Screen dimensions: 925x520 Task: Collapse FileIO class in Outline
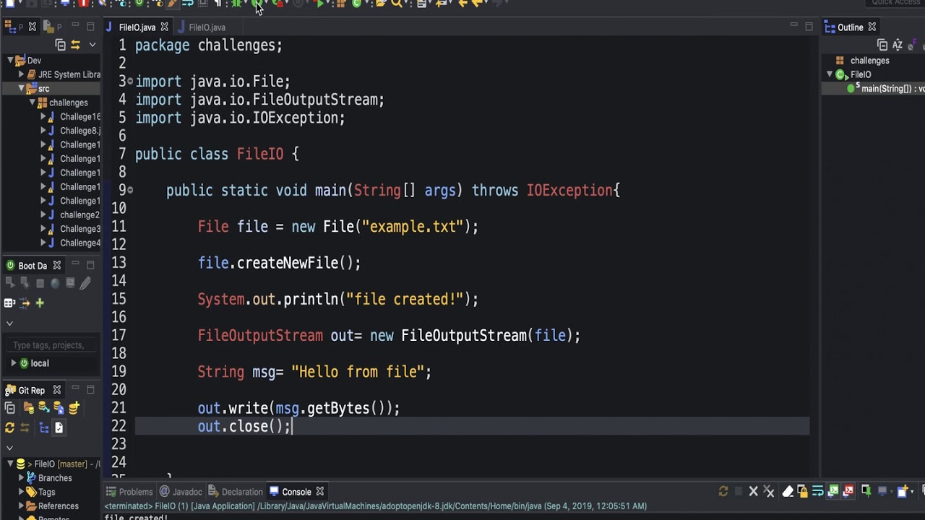[830, 74]
